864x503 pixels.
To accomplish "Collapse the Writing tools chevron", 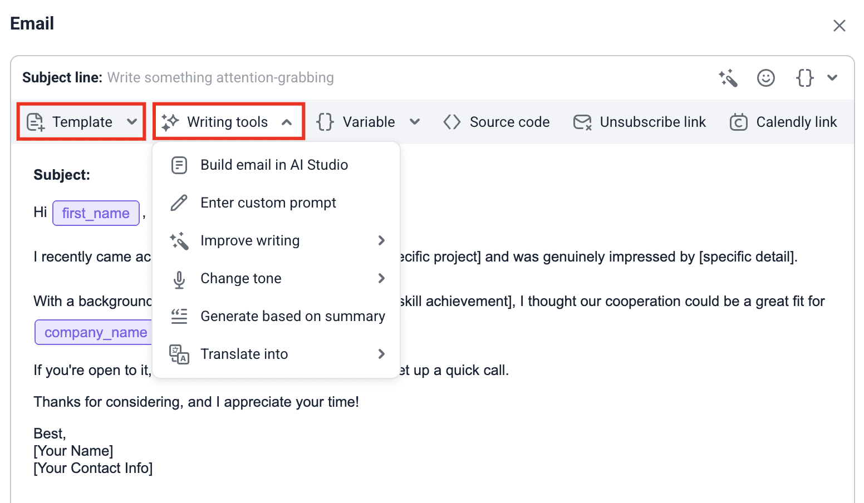I will [x=287, y=122].
